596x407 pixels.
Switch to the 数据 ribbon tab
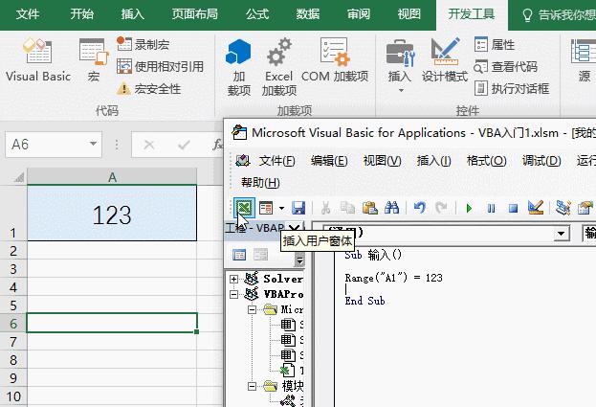click(x=307, y=14)
